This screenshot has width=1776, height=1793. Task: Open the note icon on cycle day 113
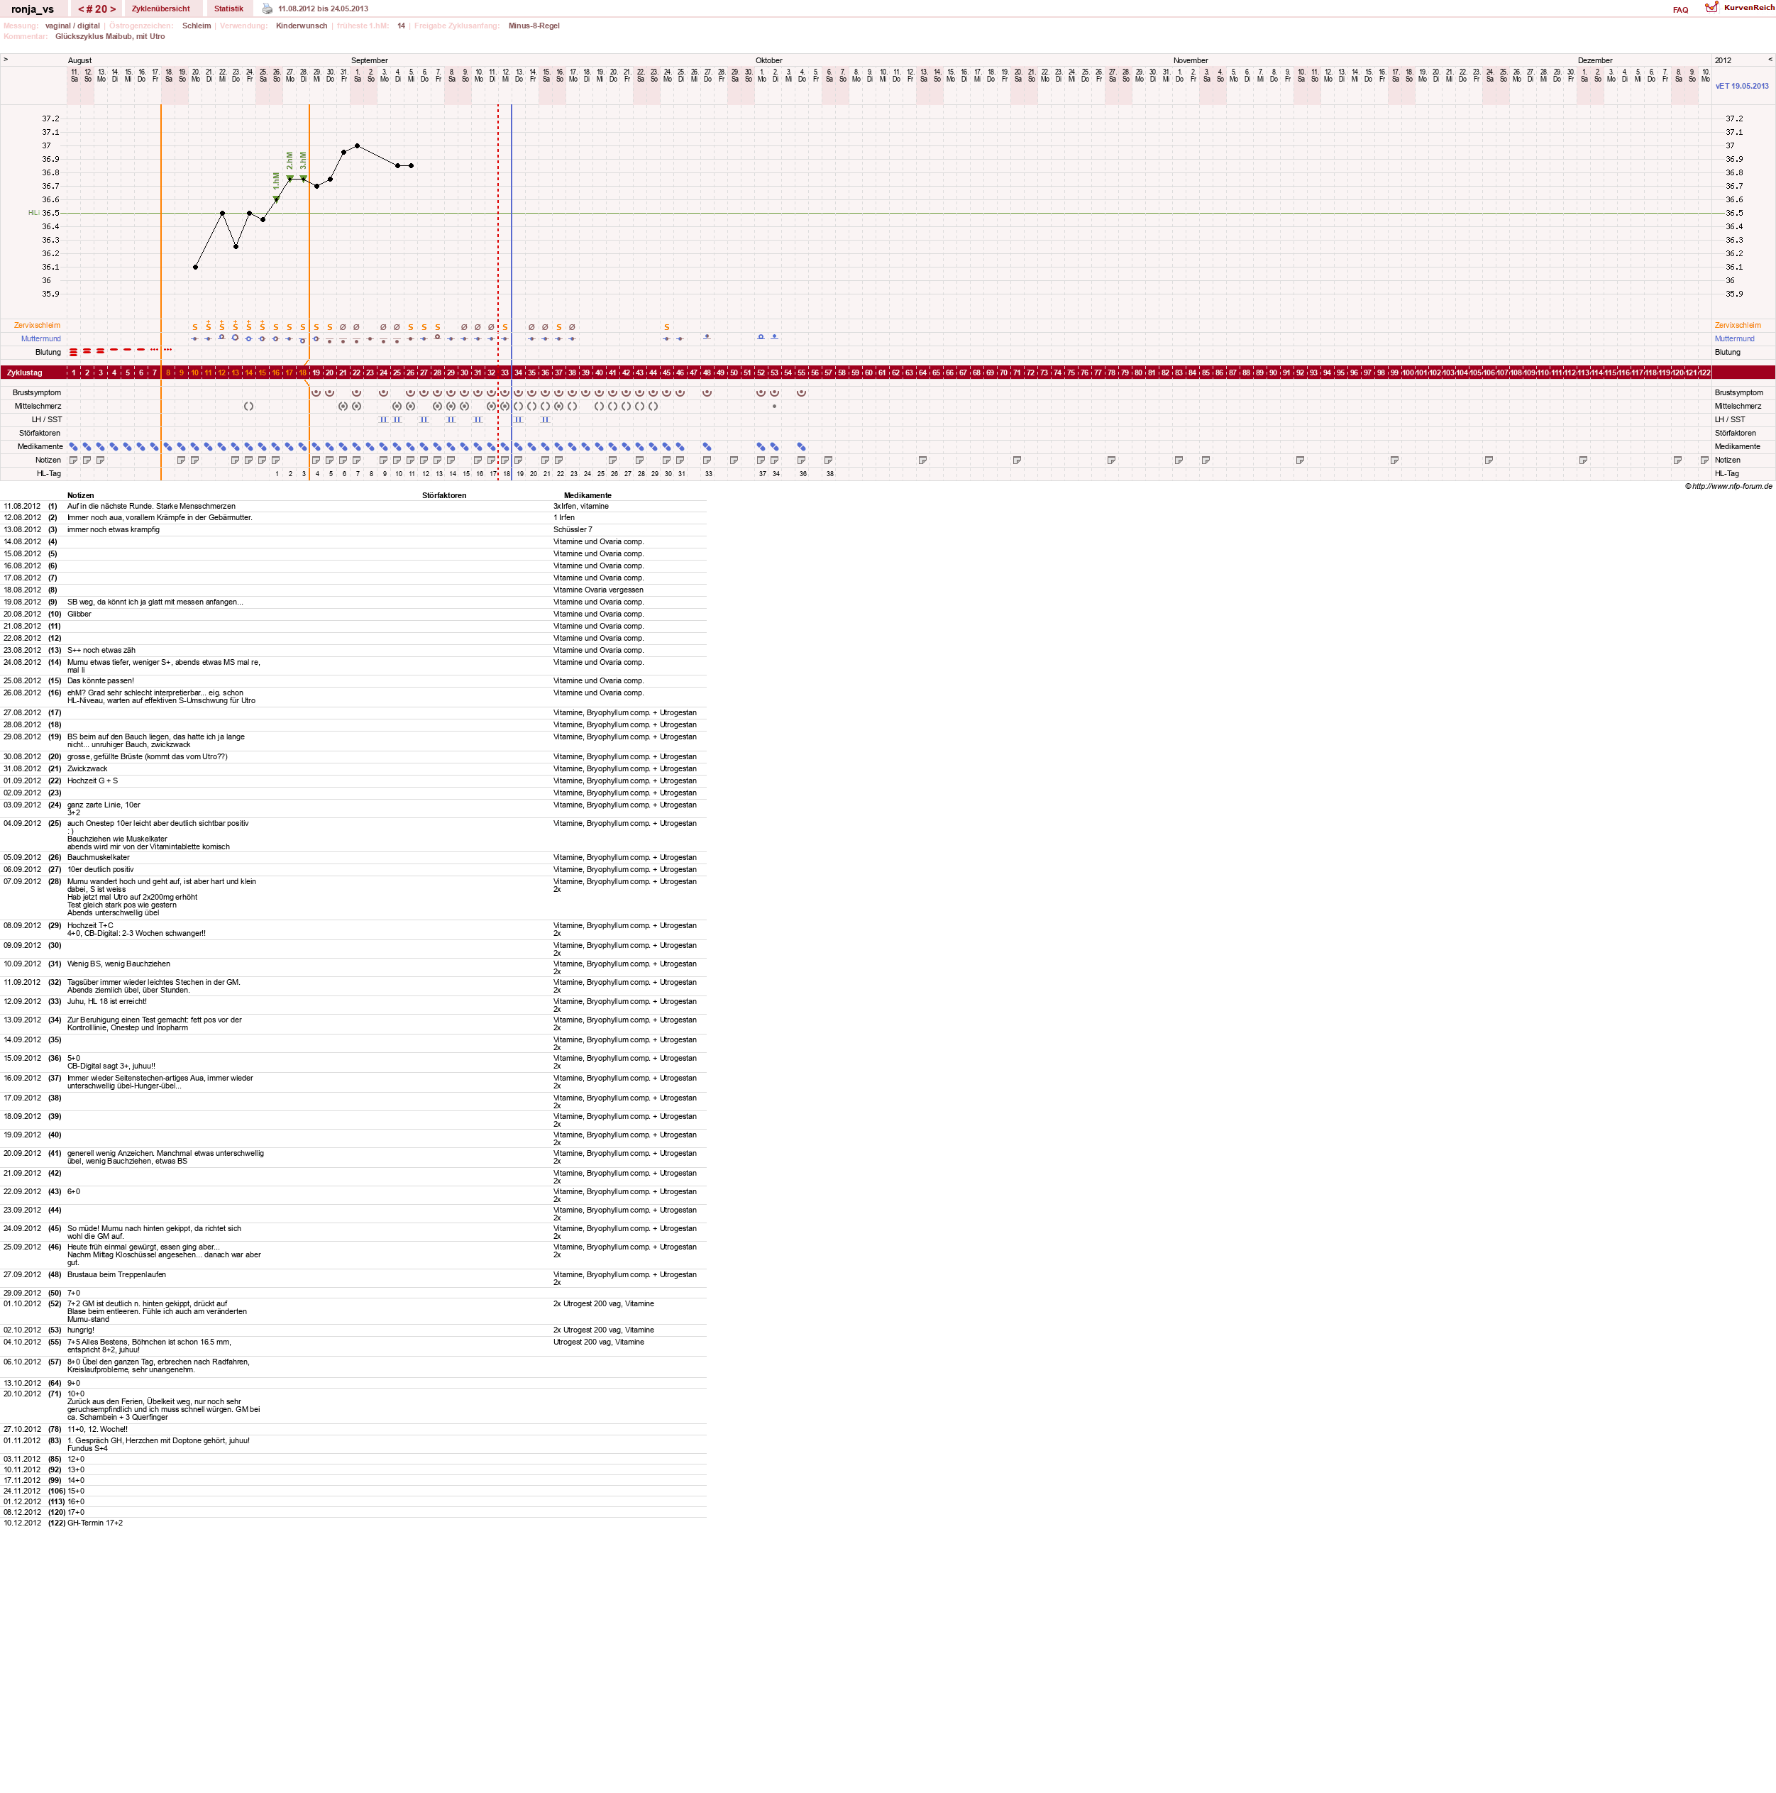click(x=1583, y=460)
